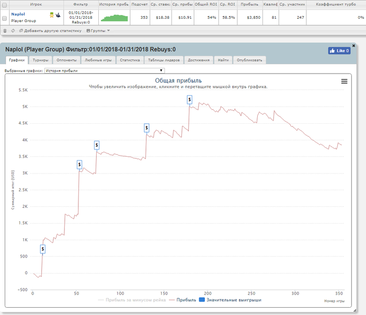Sort by the Игрок column header
This screenshot has width=366, height=315.
pyautogui.click(x=36, y=4)
